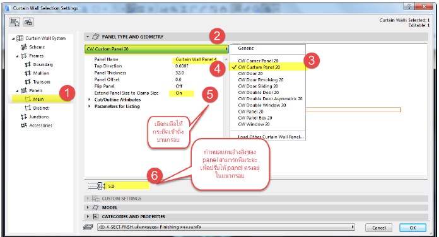Click the Top Direction value 0.000
439x237 pixels.
coord(182,66)
